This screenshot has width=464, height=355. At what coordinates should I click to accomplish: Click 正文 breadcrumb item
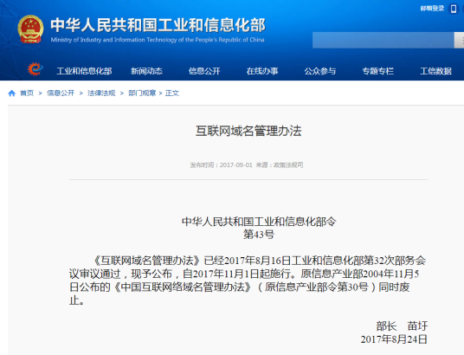click(x=172, y=94)
